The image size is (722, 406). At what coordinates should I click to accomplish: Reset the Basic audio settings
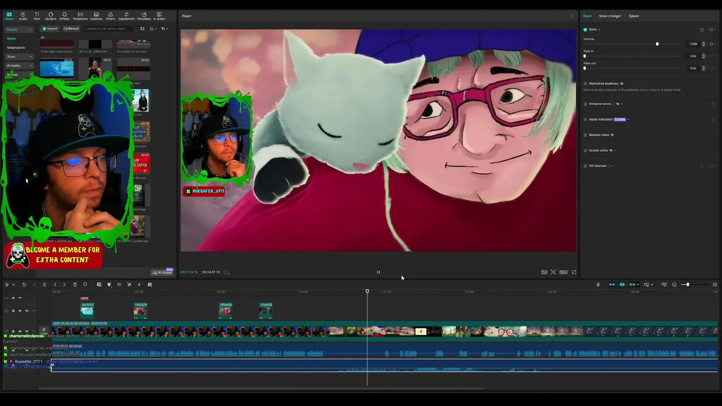(x=702, y=29)
